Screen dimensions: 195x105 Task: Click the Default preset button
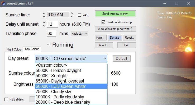[x=121, y=58]
